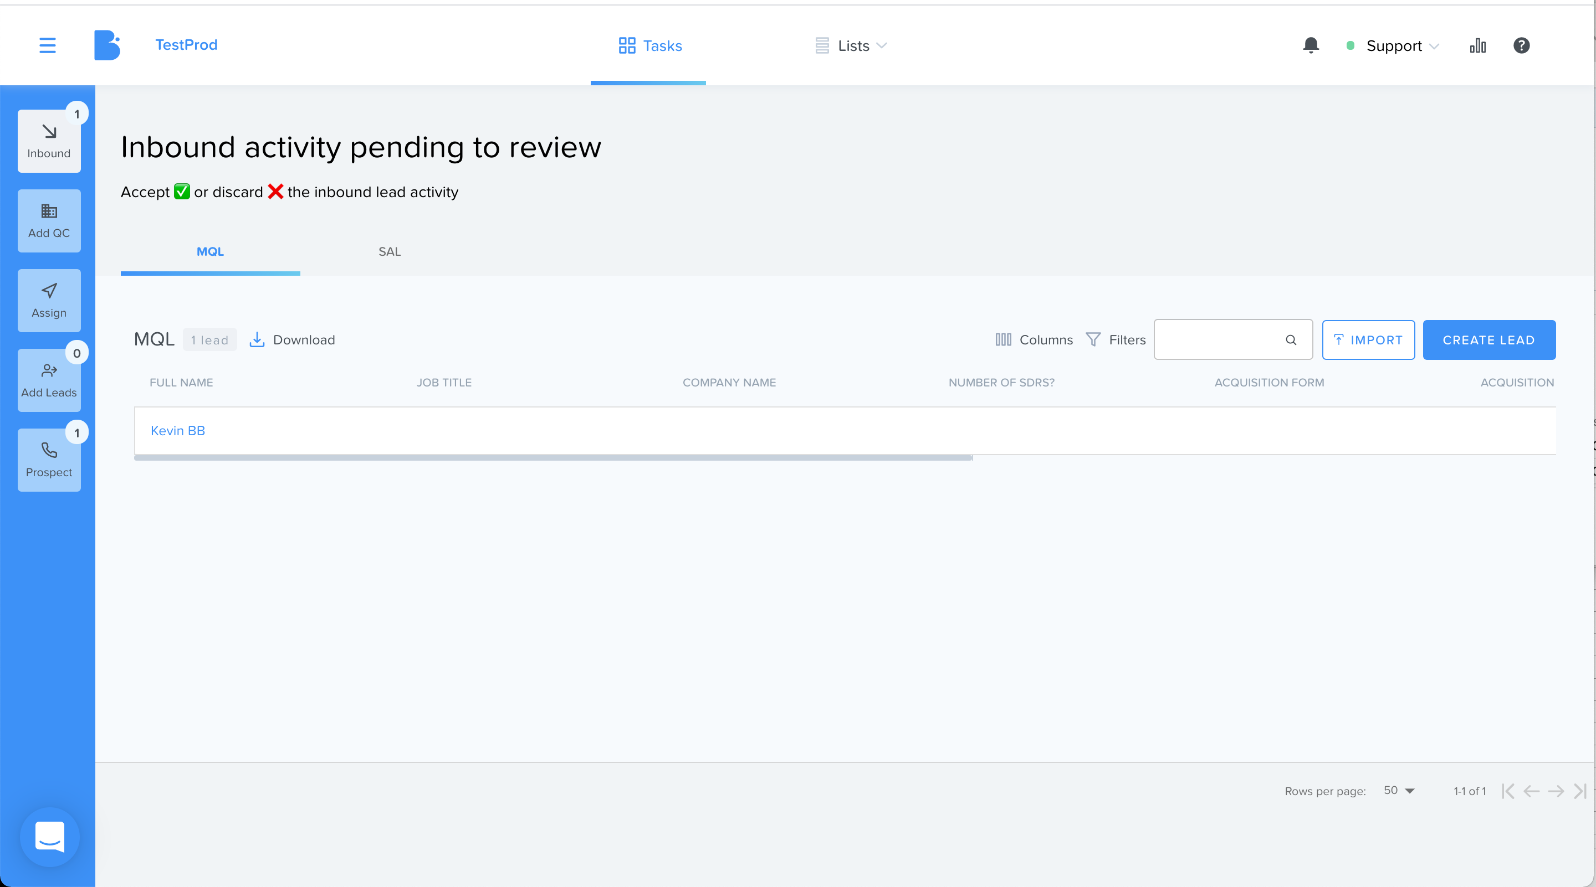Switch to the SAL tab
The height and width of the screenshot is (887, 1596).
pyautogui.click(x=390, y=251)
